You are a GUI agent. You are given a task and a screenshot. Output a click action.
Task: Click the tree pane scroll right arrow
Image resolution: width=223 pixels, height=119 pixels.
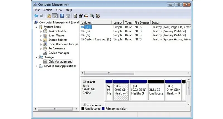(76, 109)
